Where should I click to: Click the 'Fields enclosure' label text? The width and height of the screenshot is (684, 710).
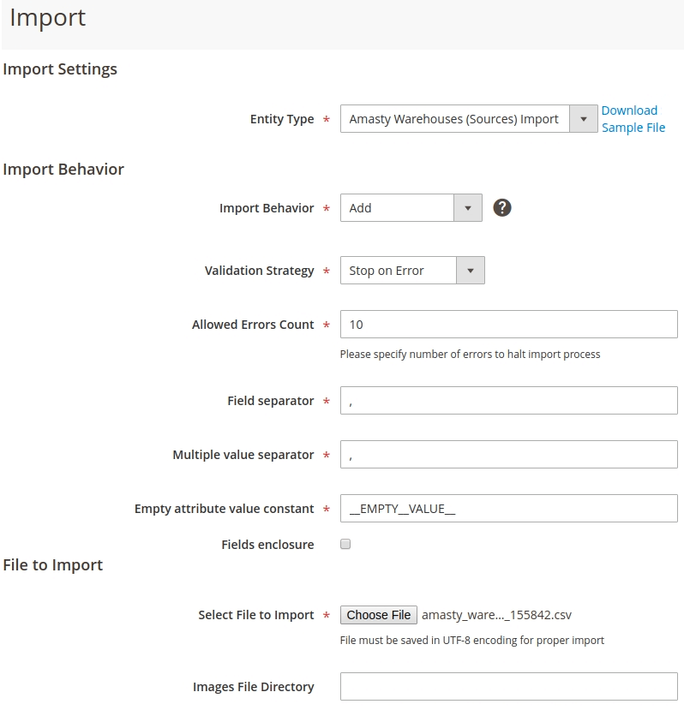point(267,545)
